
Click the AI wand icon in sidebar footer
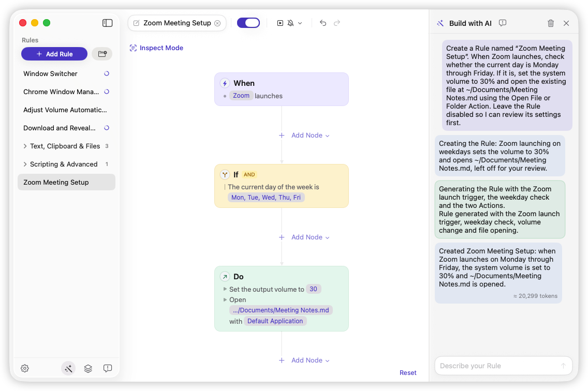[x=68, y=369]
